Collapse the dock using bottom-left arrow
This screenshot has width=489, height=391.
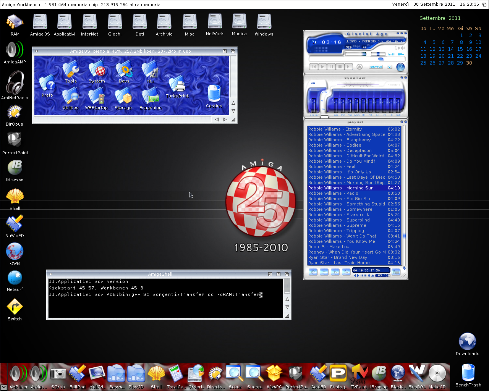click(3, 388)
